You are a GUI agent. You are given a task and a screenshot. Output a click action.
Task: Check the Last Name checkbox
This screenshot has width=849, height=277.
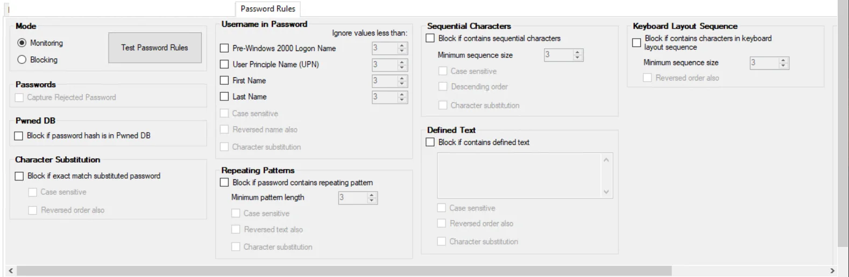224,97
